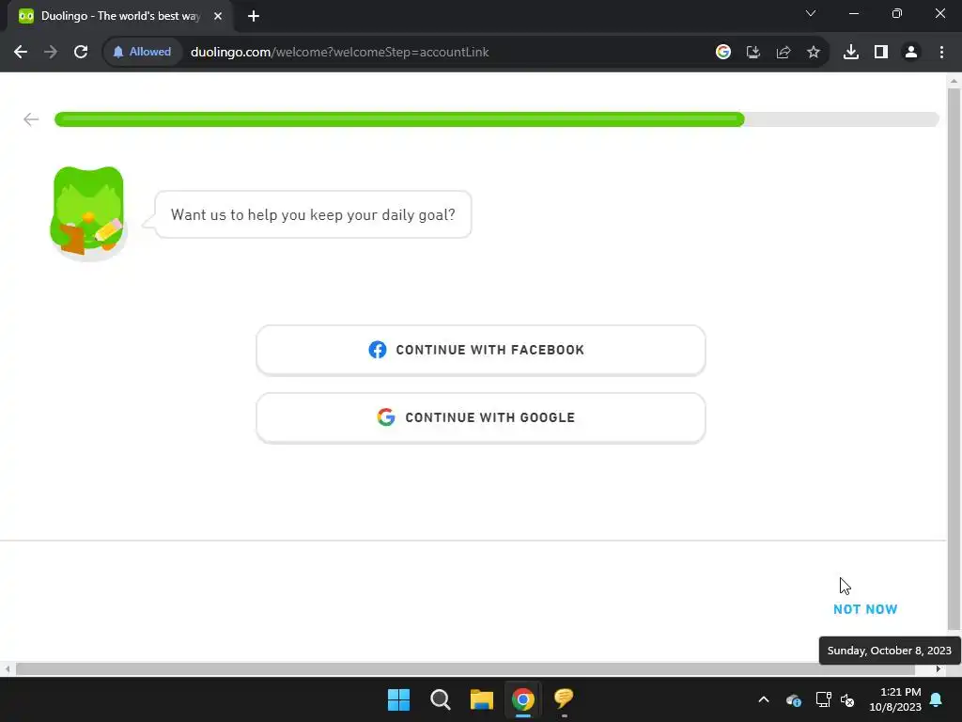Go back using the arrow beside progress bar
Viewport: 962px width, 722px height.
click(31, 119)
